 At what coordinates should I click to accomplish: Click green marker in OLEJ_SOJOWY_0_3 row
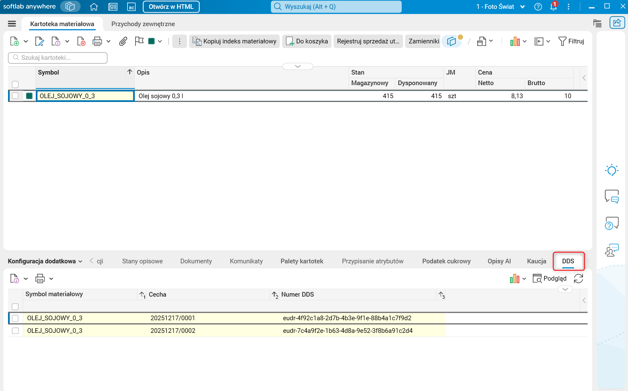tap(29, 96)
